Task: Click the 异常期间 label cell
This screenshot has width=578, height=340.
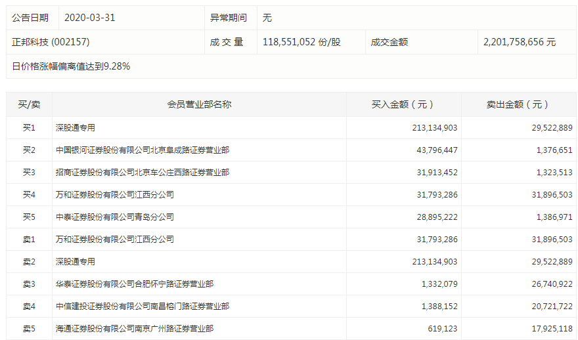Action: (229, 18)
